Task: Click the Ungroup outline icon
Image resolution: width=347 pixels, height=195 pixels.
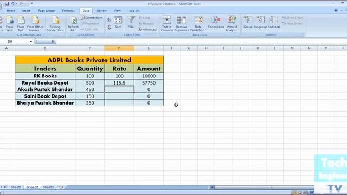Action: pyautogui.click(x=260, y=21)
